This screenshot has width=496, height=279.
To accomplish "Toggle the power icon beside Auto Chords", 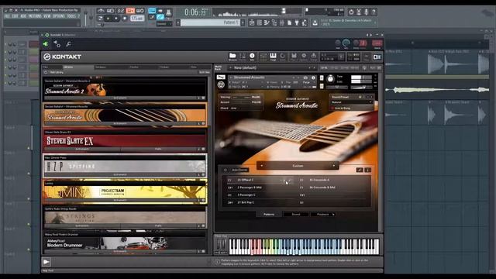I will 226,170.
